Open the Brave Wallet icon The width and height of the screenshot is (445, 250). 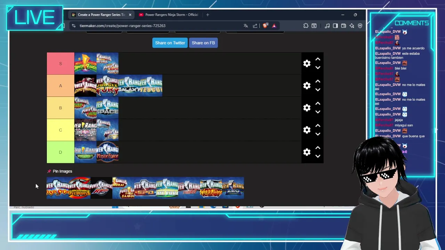click(x=343, y=26)
